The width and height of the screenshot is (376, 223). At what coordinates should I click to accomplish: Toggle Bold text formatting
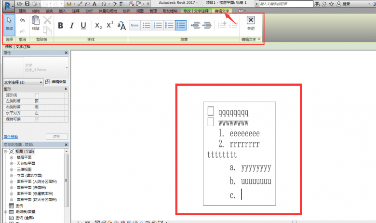(61, 26)
